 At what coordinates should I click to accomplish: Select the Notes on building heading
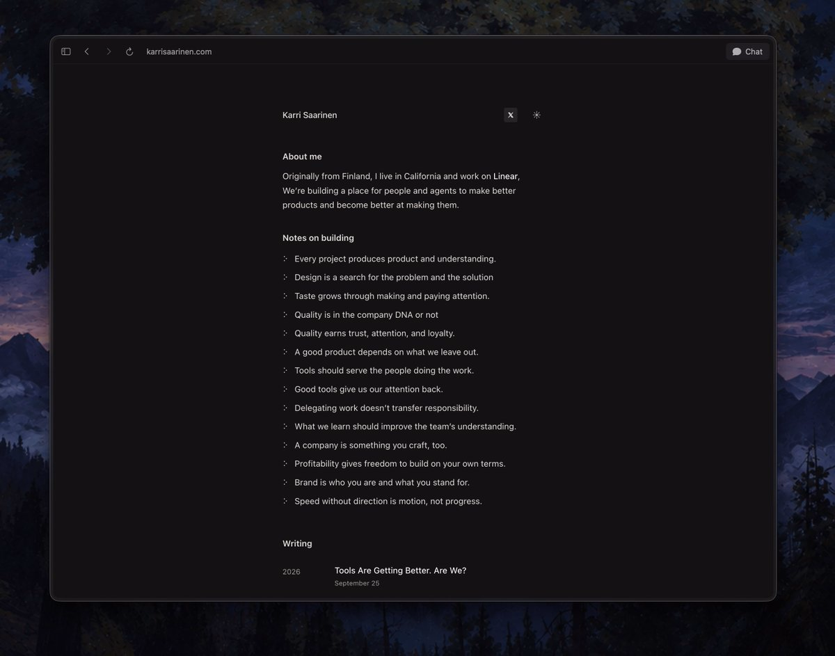click(x=318, y=238)
